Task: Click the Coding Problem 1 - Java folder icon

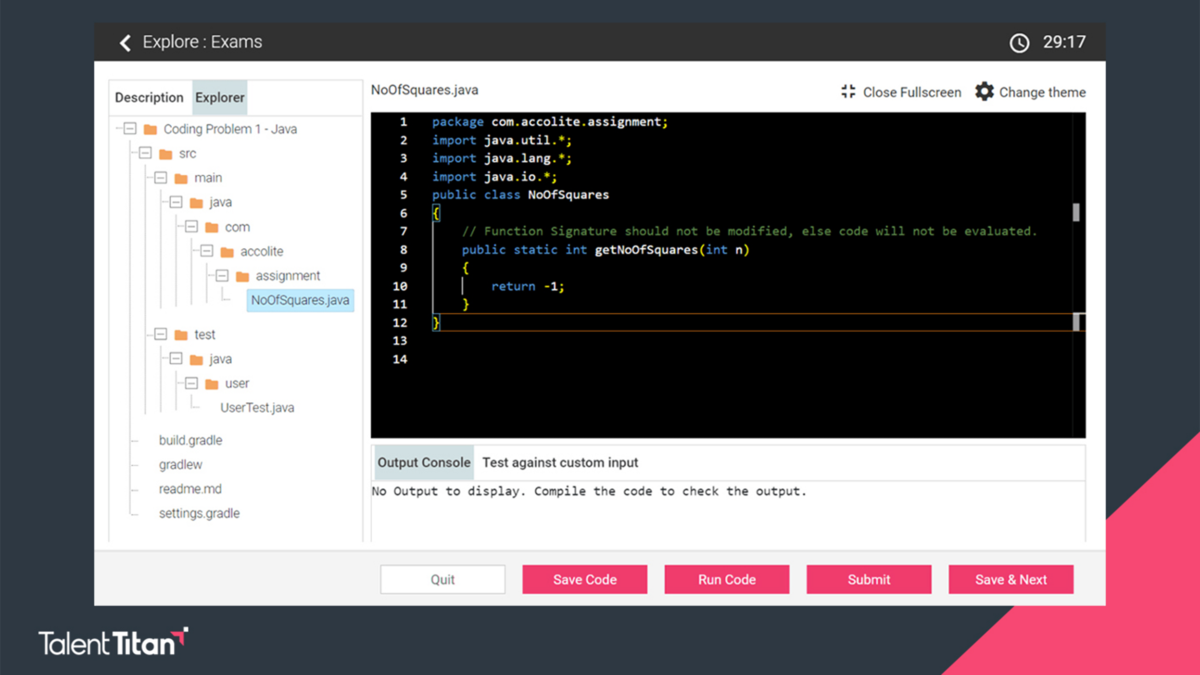Action: (x=150, y=129)
